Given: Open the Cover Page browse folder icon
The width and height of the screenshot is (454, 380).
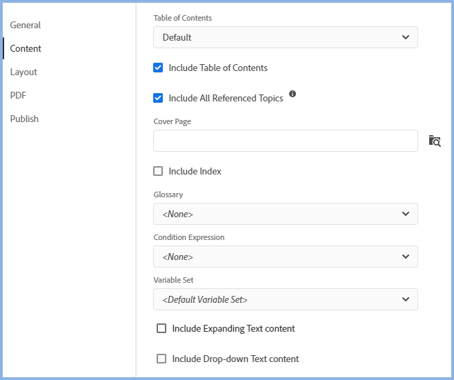Looking at the screenshot, I should [x=434, y=141].
